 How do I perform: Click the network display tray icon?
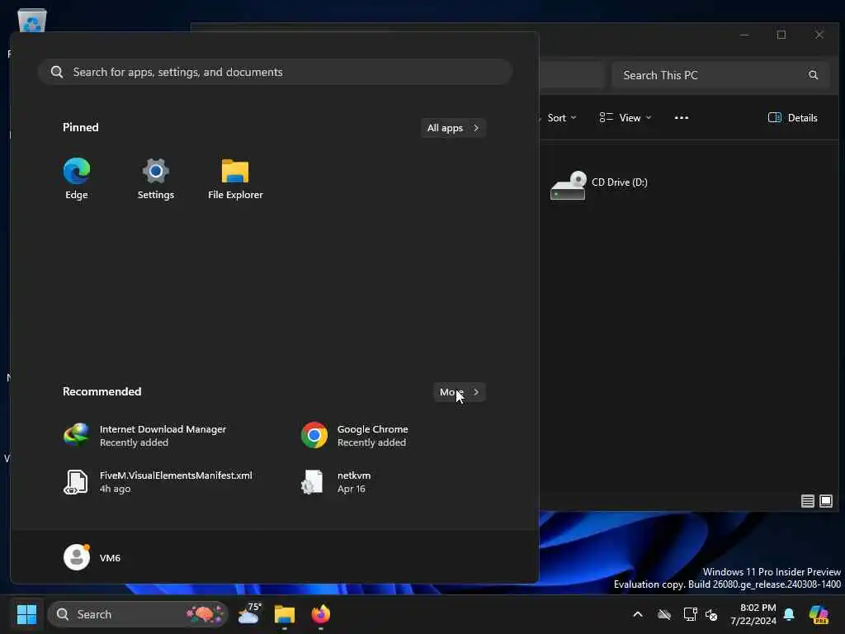point(691,614)
